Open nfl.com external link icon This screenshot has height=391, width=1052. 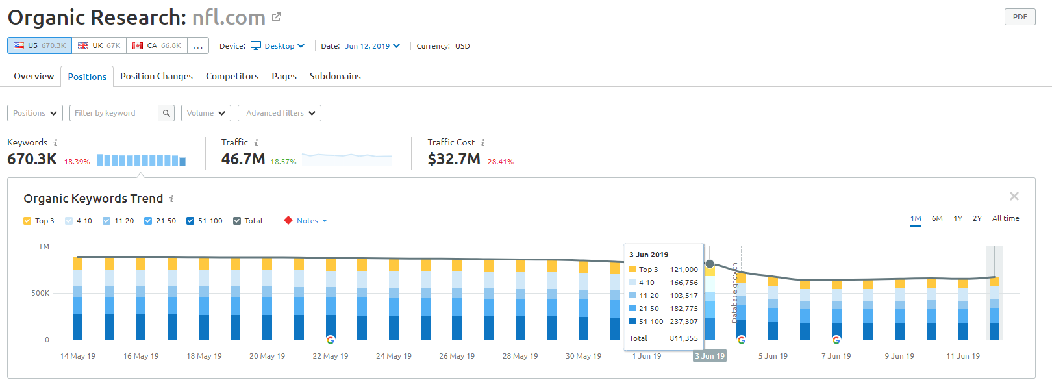[x=277, y=18]
